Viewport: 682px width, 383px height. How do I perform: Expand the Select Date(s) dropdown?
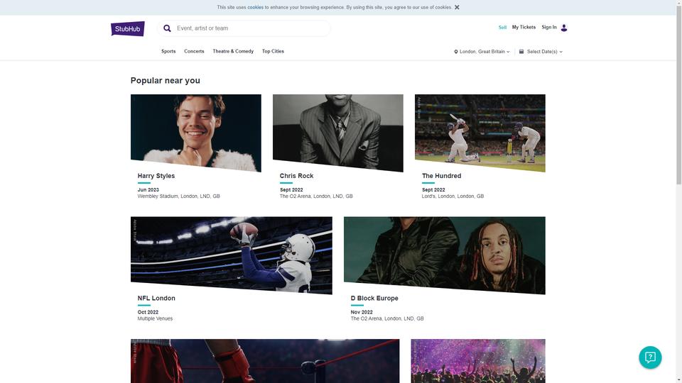(541, 52)
